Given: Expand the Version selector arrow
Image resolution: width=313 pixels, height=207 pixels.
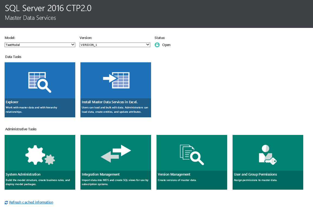Looking at the screenshot, I should [148, 44].
